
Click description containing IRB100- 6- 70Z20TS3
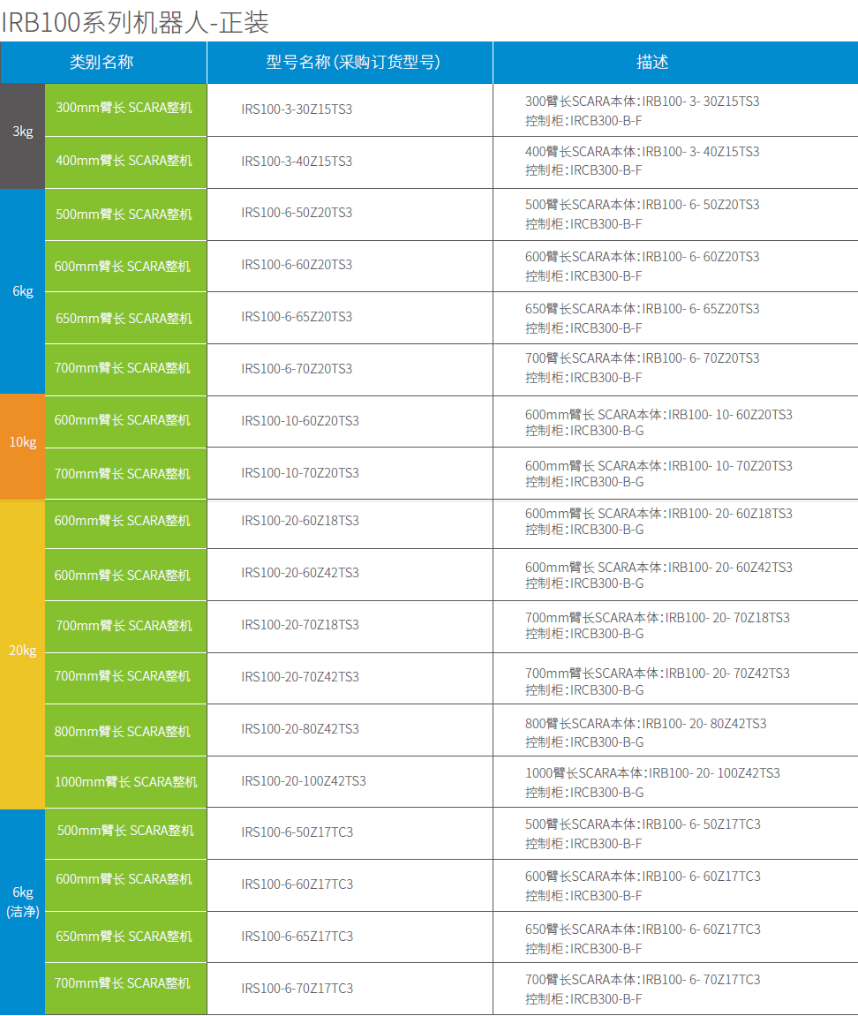643,368
